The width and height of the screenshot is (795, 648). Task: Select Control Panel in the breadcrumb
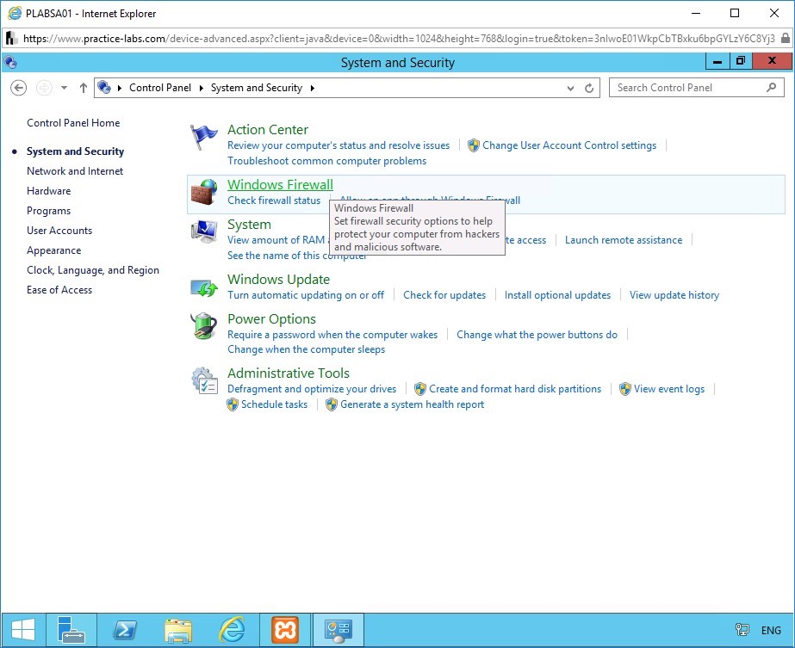pyautogui.click(x=160, y=88)
